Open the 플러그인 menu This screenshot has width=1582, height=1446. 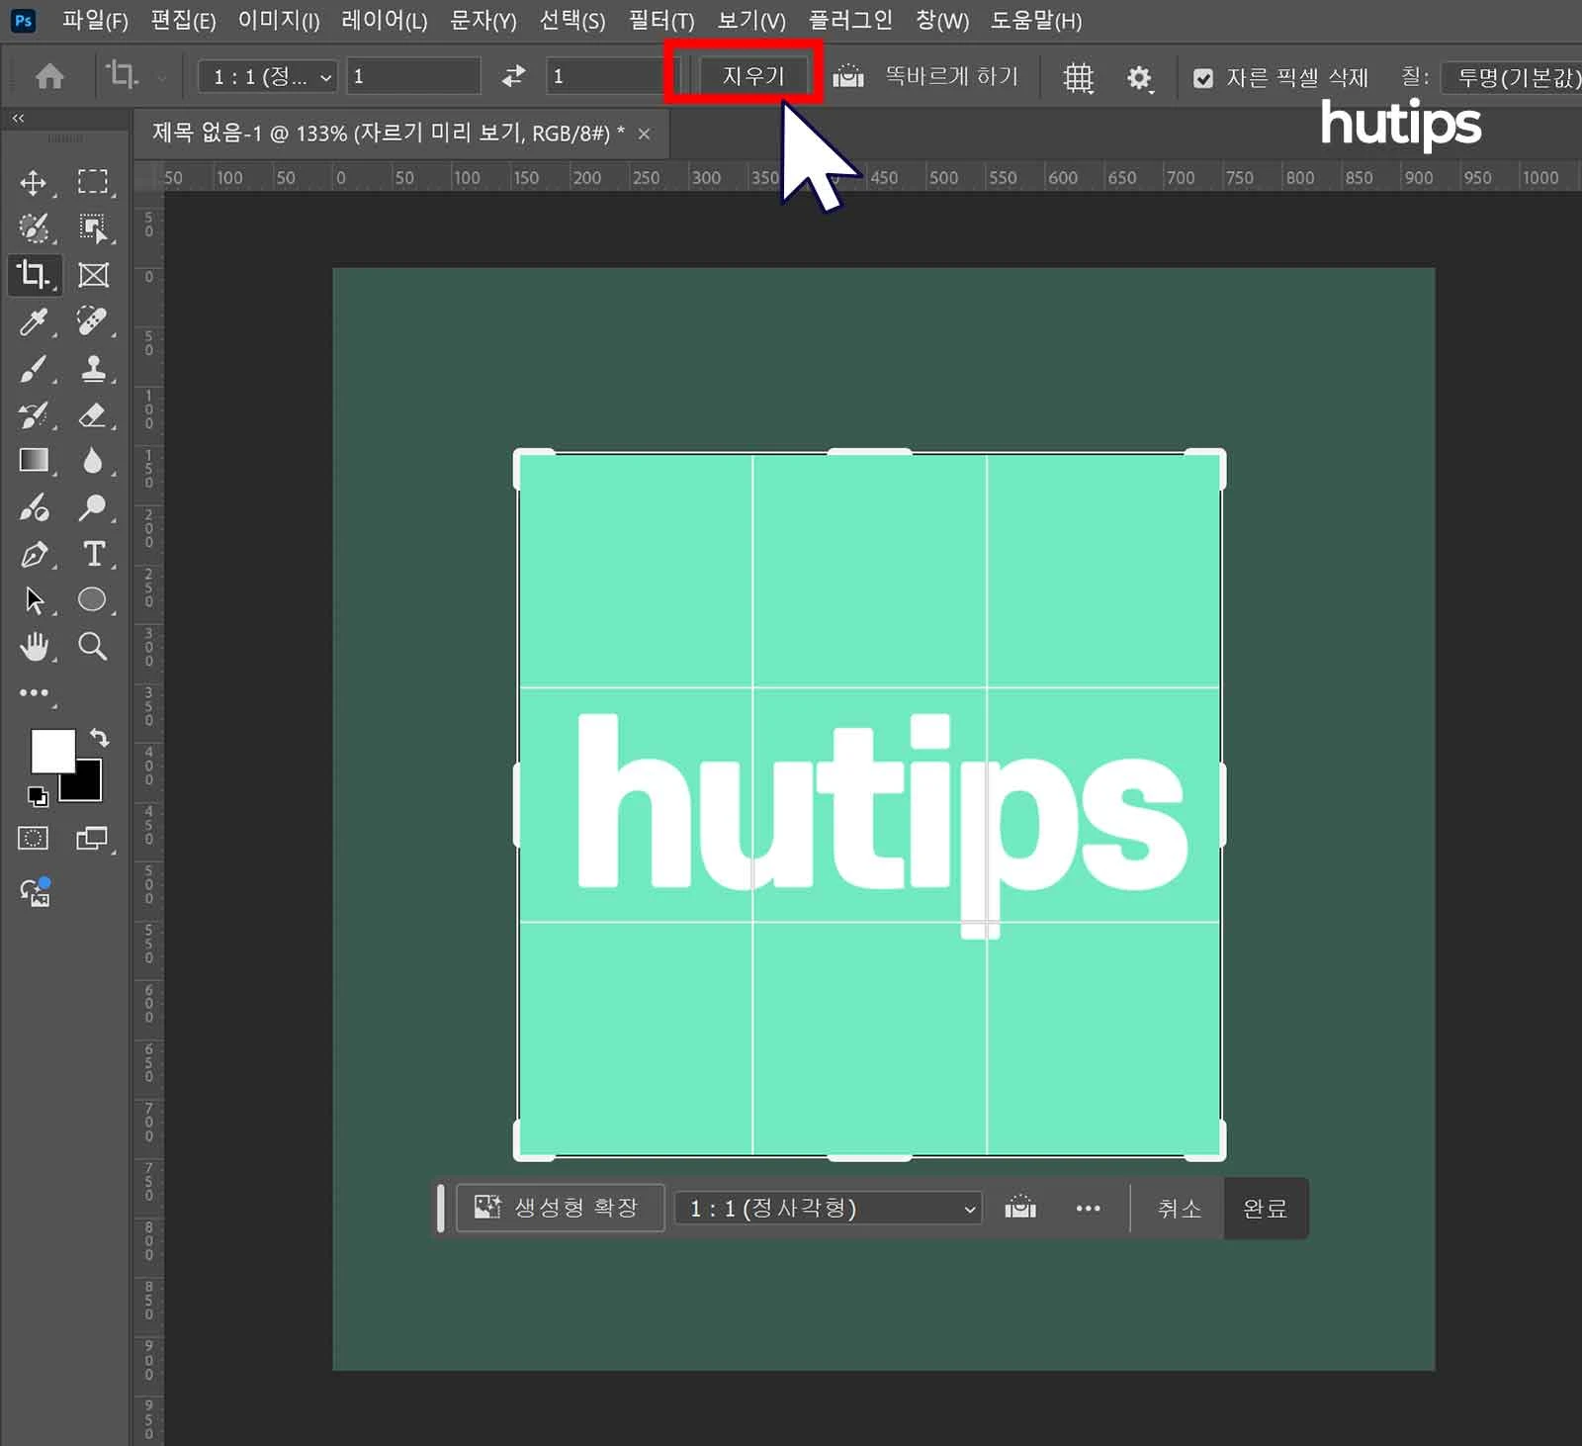(x=850, y=21)
